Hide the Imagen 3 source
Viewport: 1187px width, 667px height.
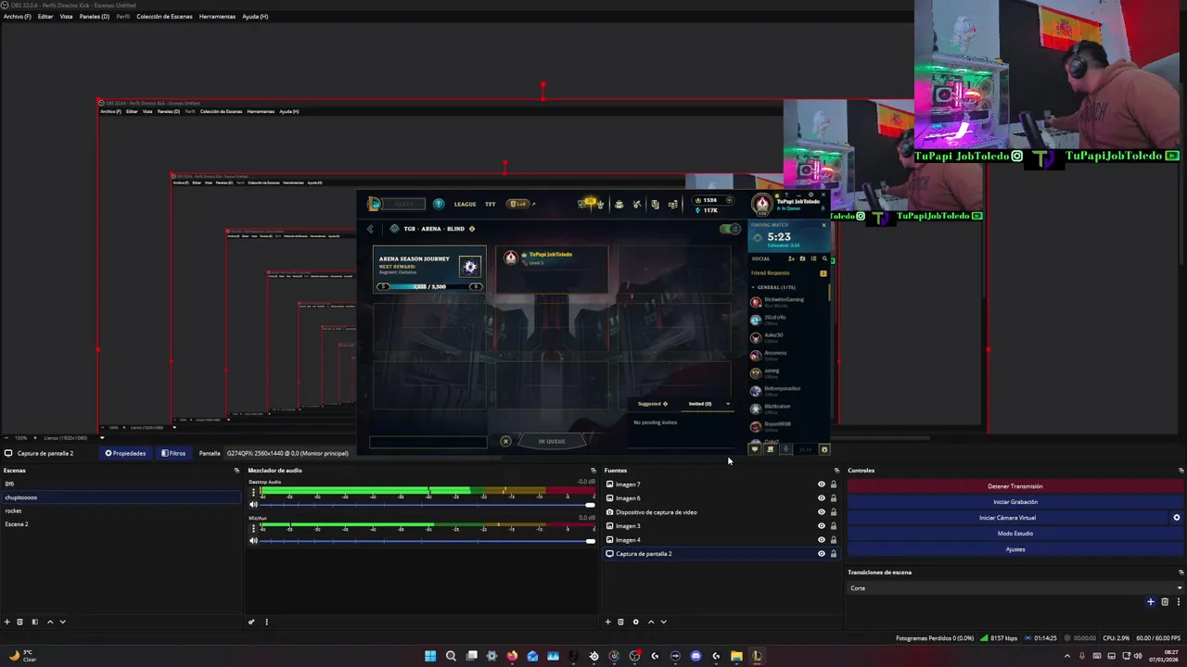[821, 526]
